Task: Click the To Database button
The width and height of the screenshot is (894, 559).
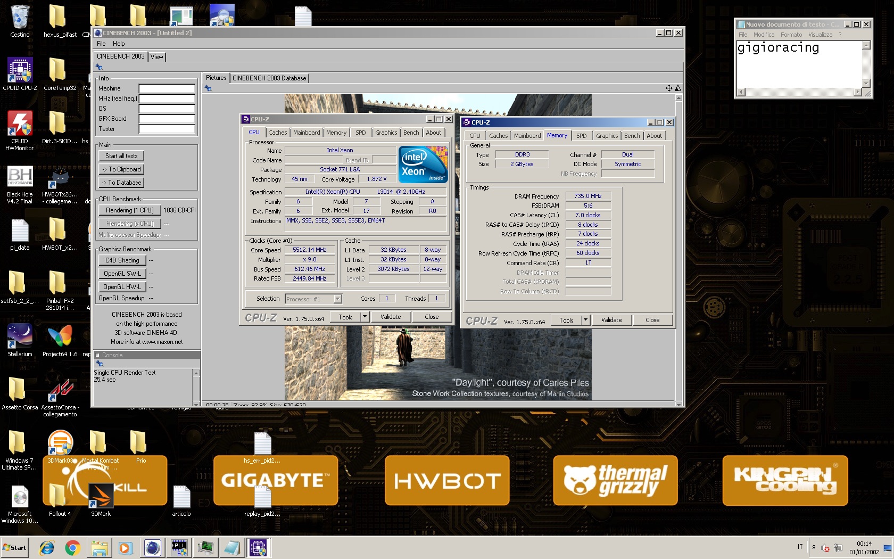Action: [121, 183]
